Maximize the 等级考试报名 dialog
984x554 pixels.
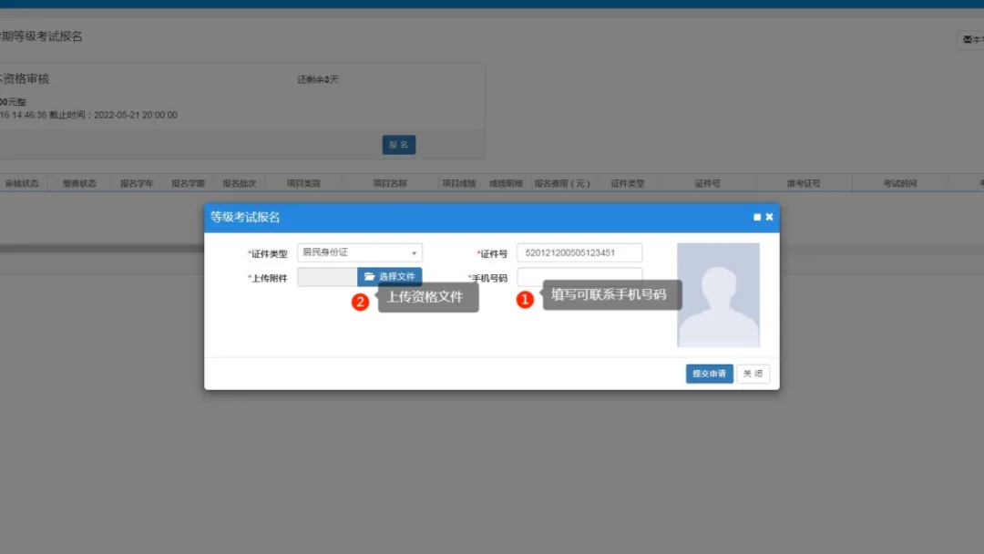click(757, 217)
